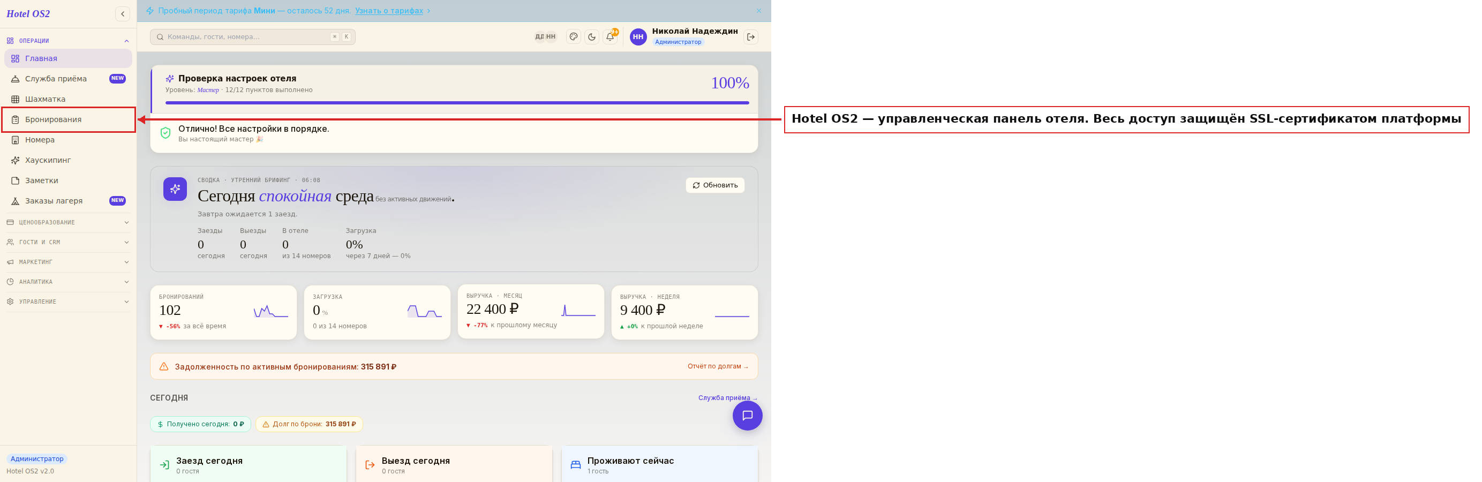Click the Загрузка sparkline chart
Viewport: 1482px width, 482px height.
point(425,311)
